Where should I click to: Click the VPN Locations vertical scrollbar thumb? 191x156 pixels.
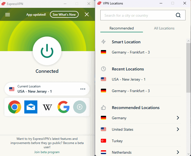(x=188, y=68)
